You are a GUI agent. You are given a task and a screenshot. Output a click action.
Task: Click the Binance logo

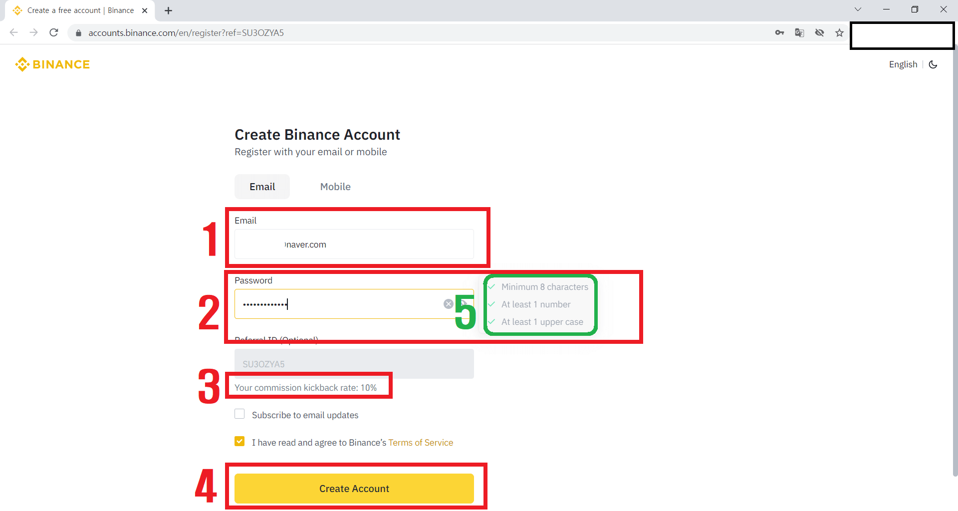[52, 64]
